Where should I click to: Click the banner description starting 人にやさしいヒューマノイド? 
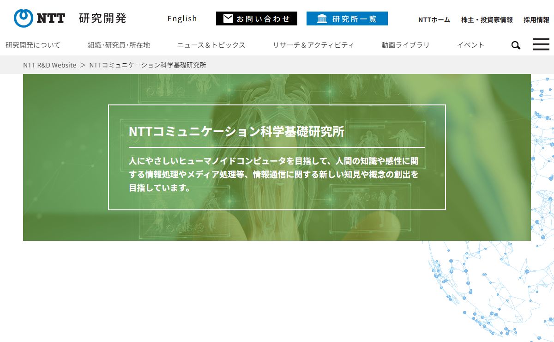point(275,174)
